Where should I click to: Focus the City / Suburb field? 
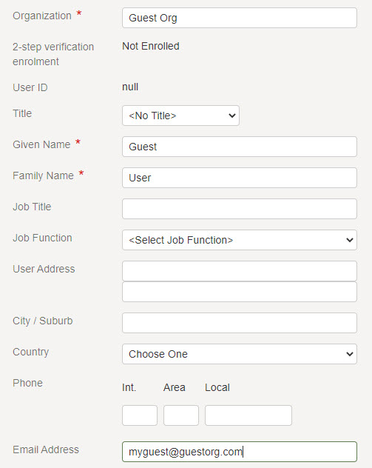240,323
